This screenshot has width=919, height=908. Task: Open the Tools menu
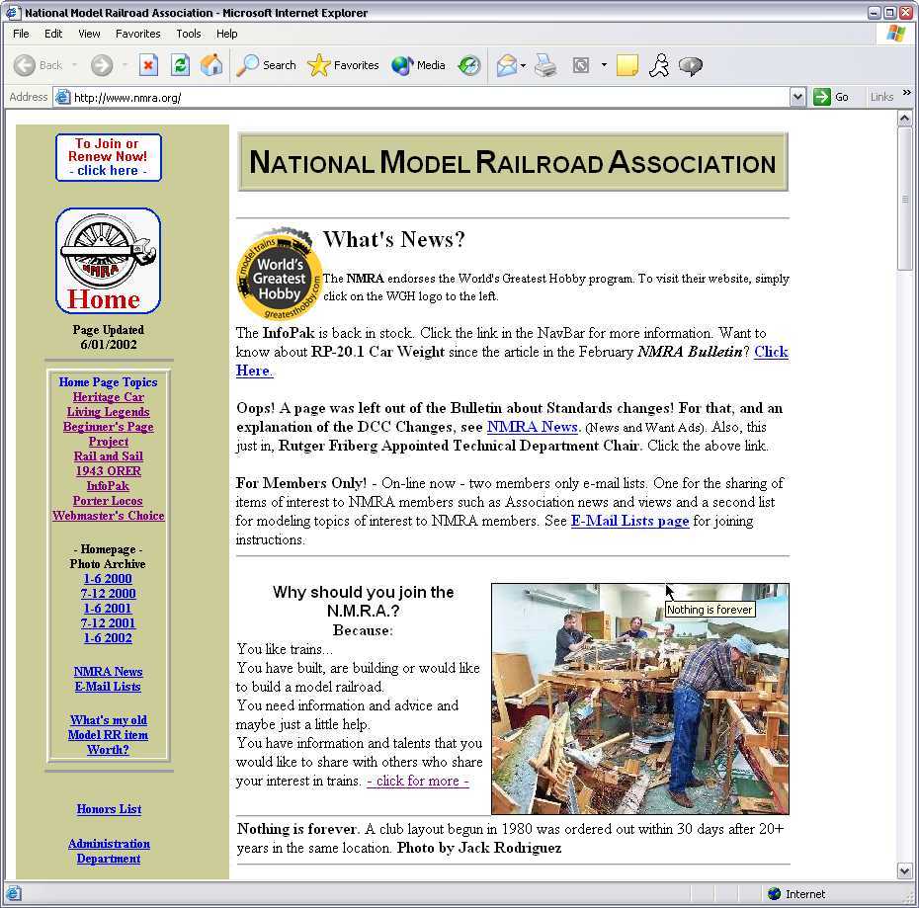click(x=189, y=34)
